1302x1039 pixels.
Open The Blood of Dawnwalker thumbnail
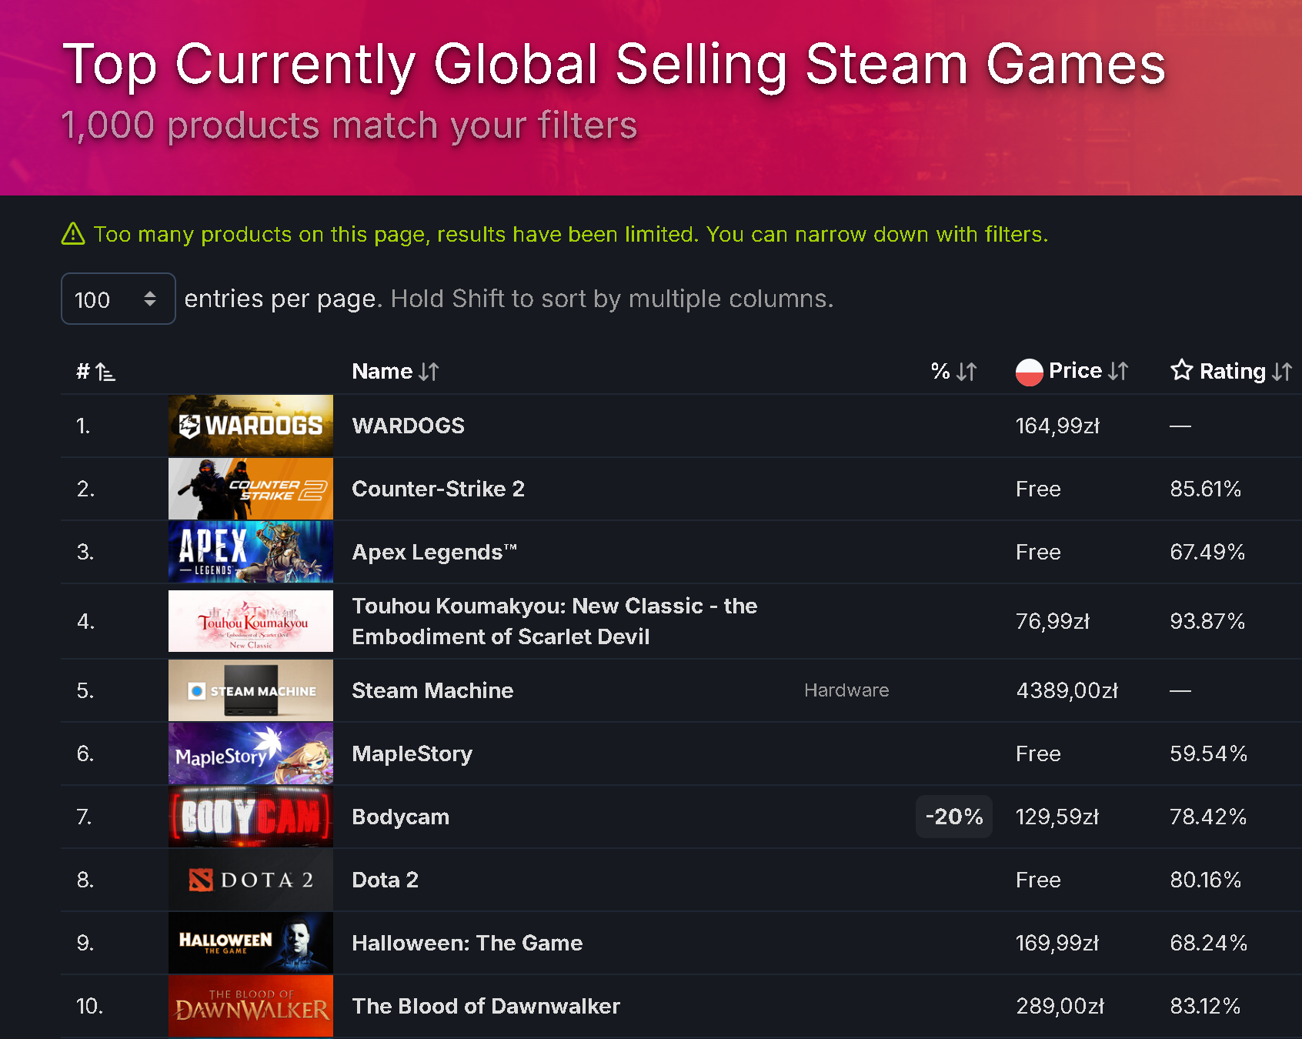pos(251,1006)
